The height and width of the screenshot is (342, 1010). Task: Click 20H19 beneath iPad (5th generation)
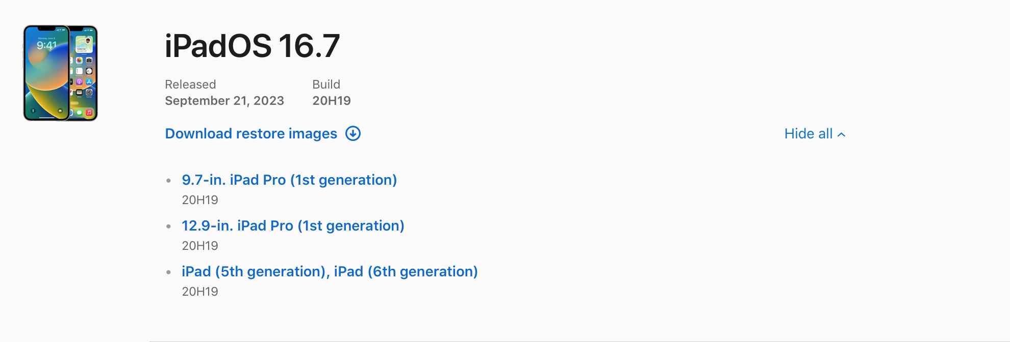click(x=200, y=292)
